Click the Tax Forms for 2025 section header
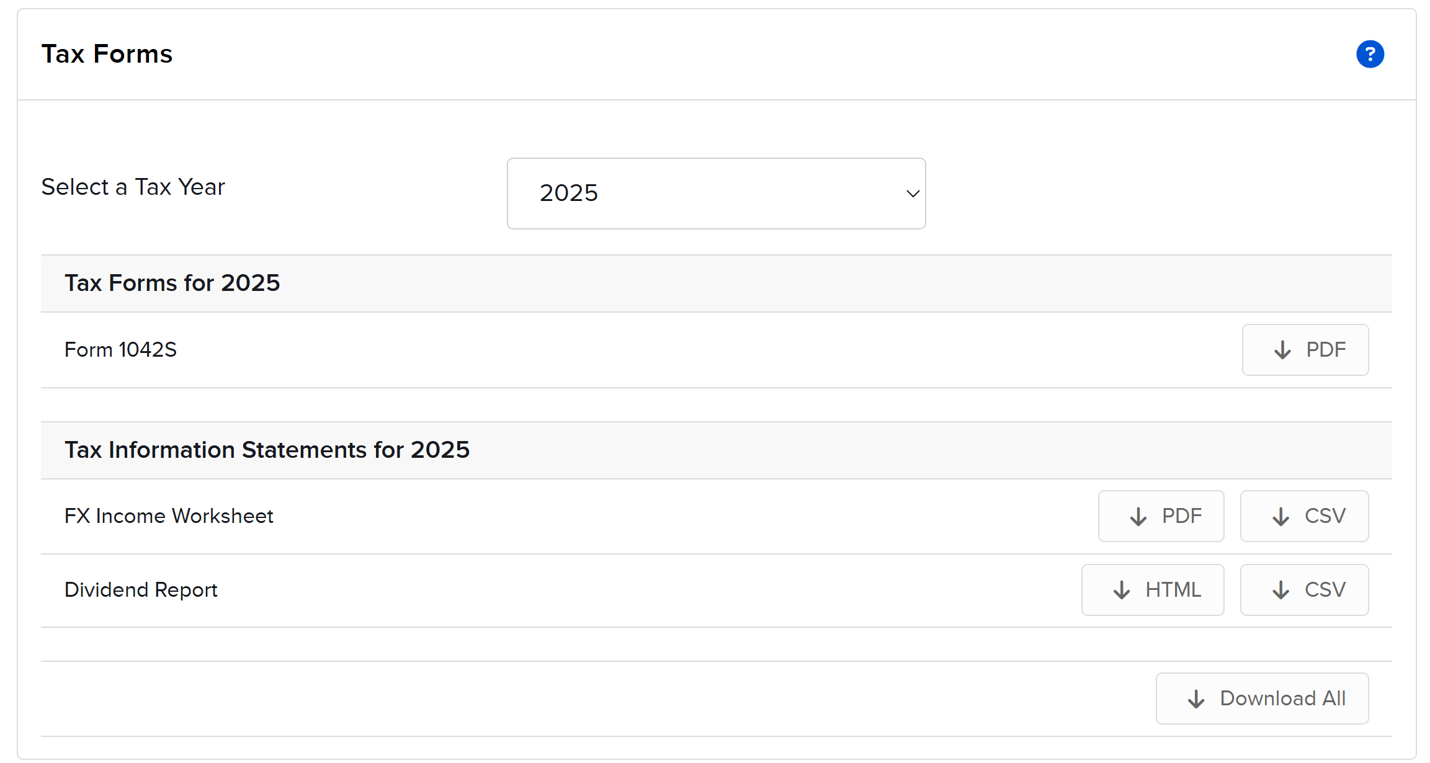 172,283
